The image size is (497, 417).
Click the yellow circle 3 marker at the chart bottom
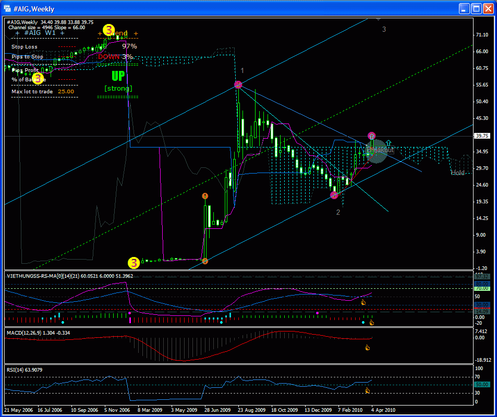(134, 261)
